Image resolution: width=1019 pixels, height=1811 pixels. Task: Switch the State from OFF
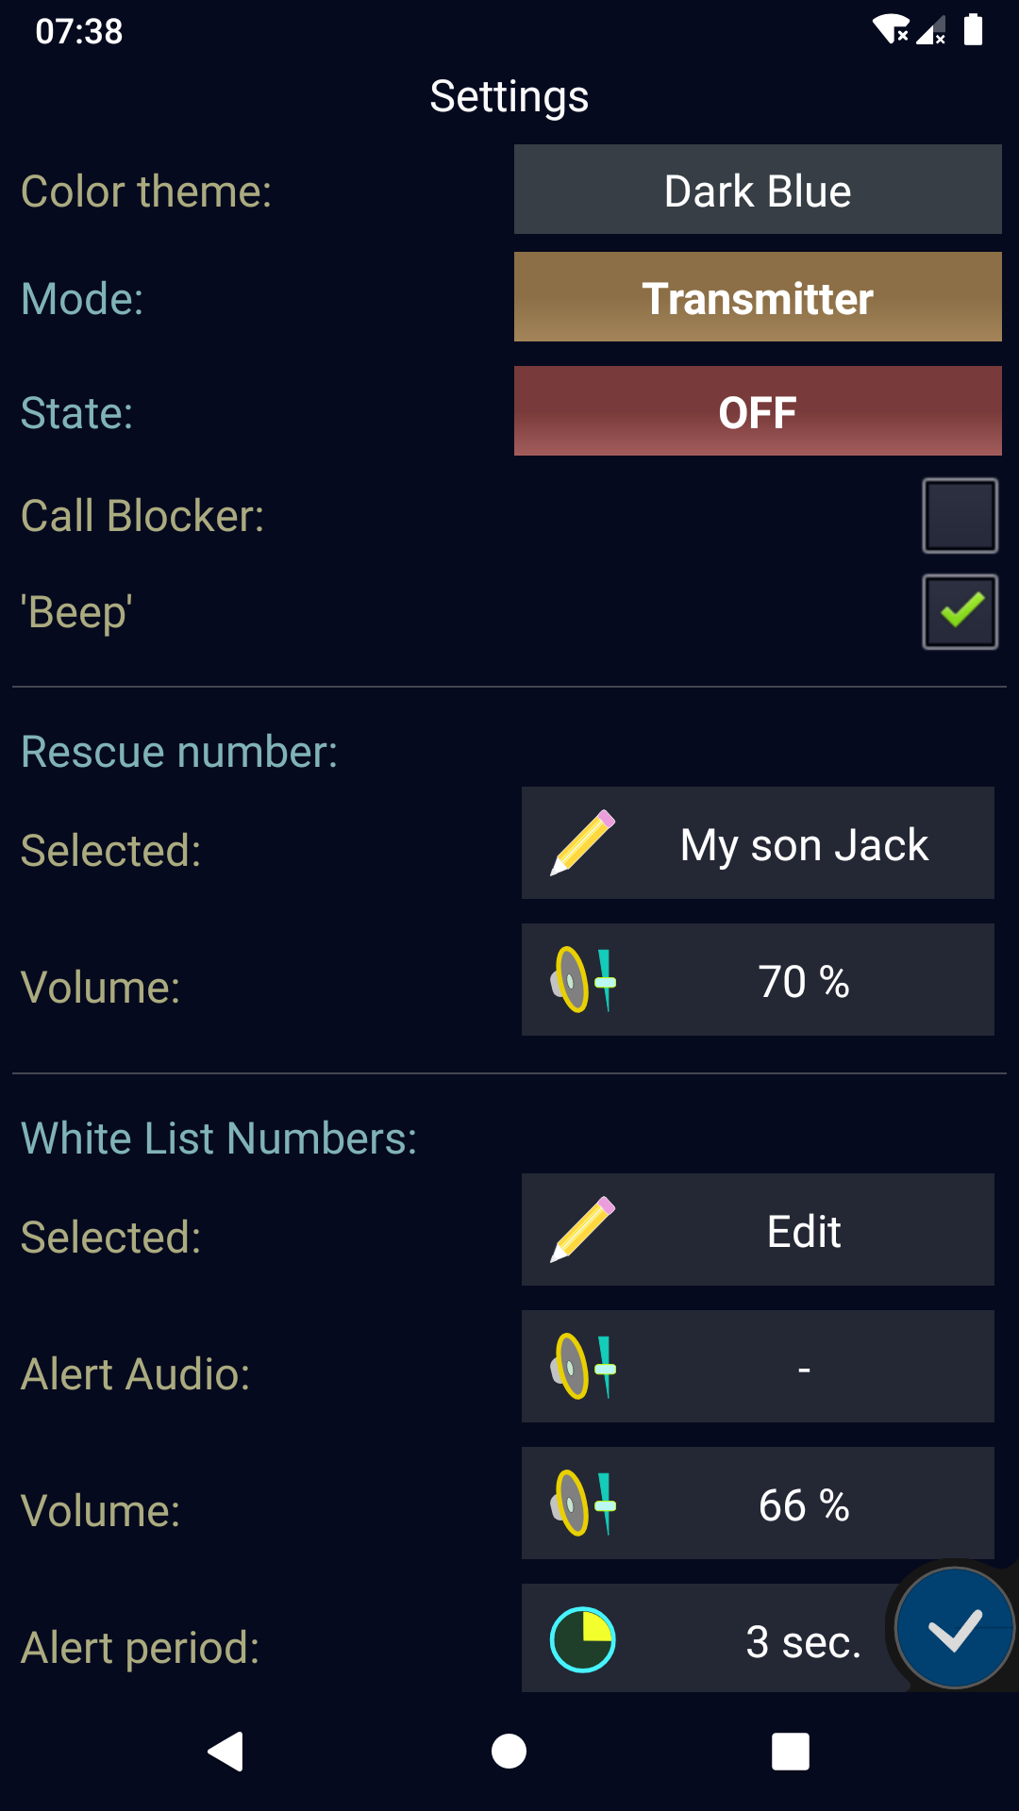tap(758, 411)
